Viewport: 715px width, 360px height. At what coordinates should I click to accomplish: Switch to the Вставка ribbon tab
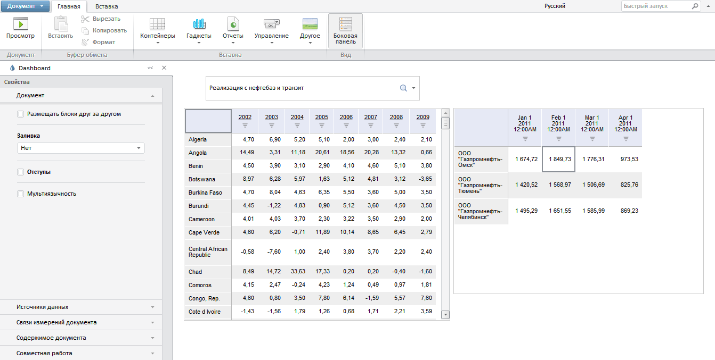(107, 6)
